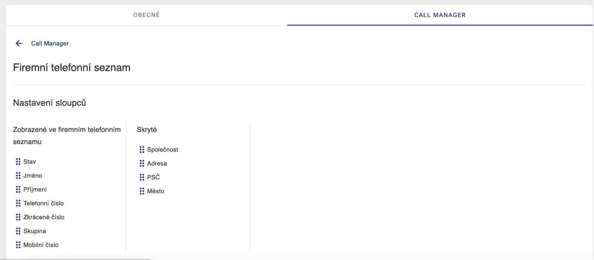The width and height of the screenshot is (594, 260).
Task: Select the Společnost hidden column label
Action: click(x=163, y=150)
